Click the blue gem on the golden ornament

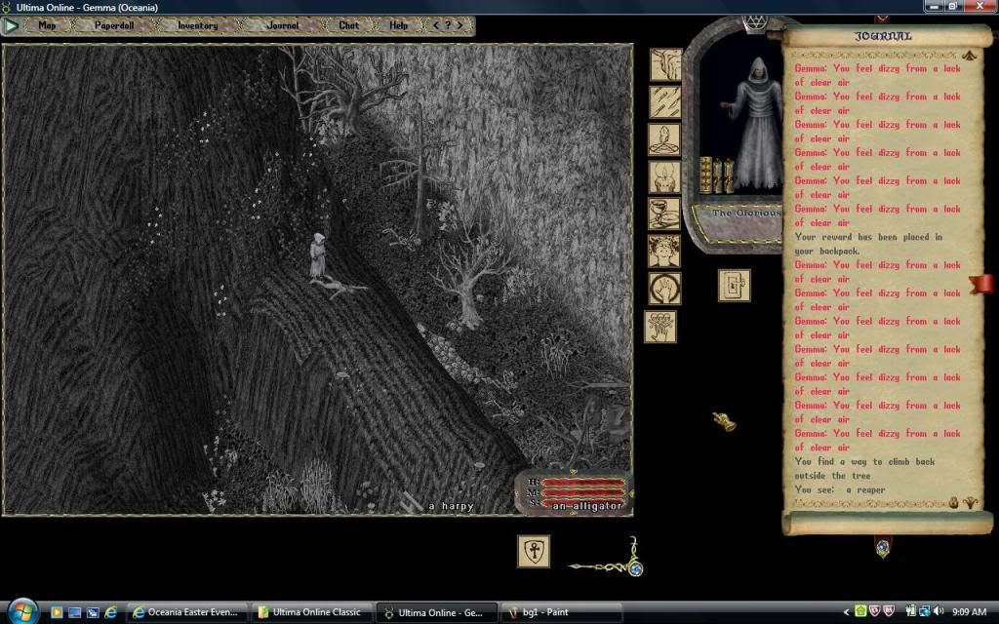tap(635, 569)
